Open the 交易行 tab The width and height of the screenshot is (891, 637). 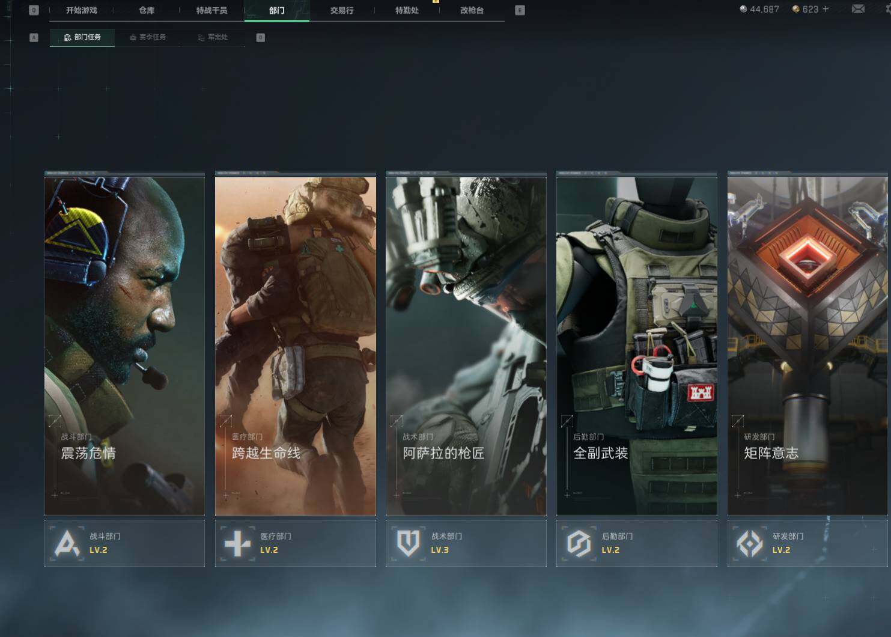click(342, 10)
